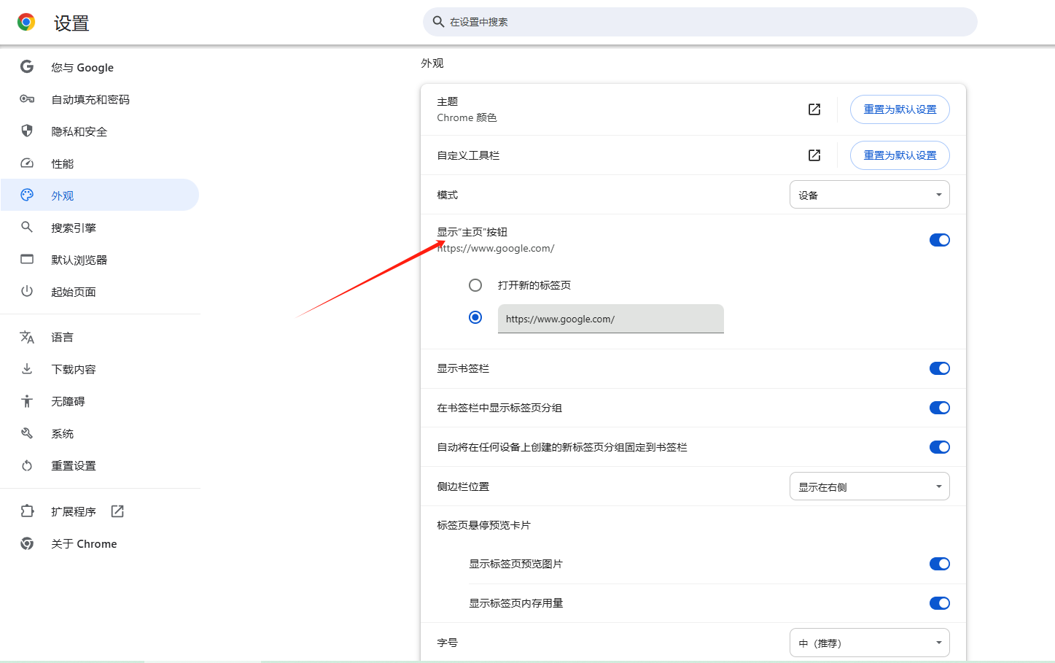Toggle 显示标签页内存用量 switch
Screen dimensions: 1055x663
pos(940,603)
